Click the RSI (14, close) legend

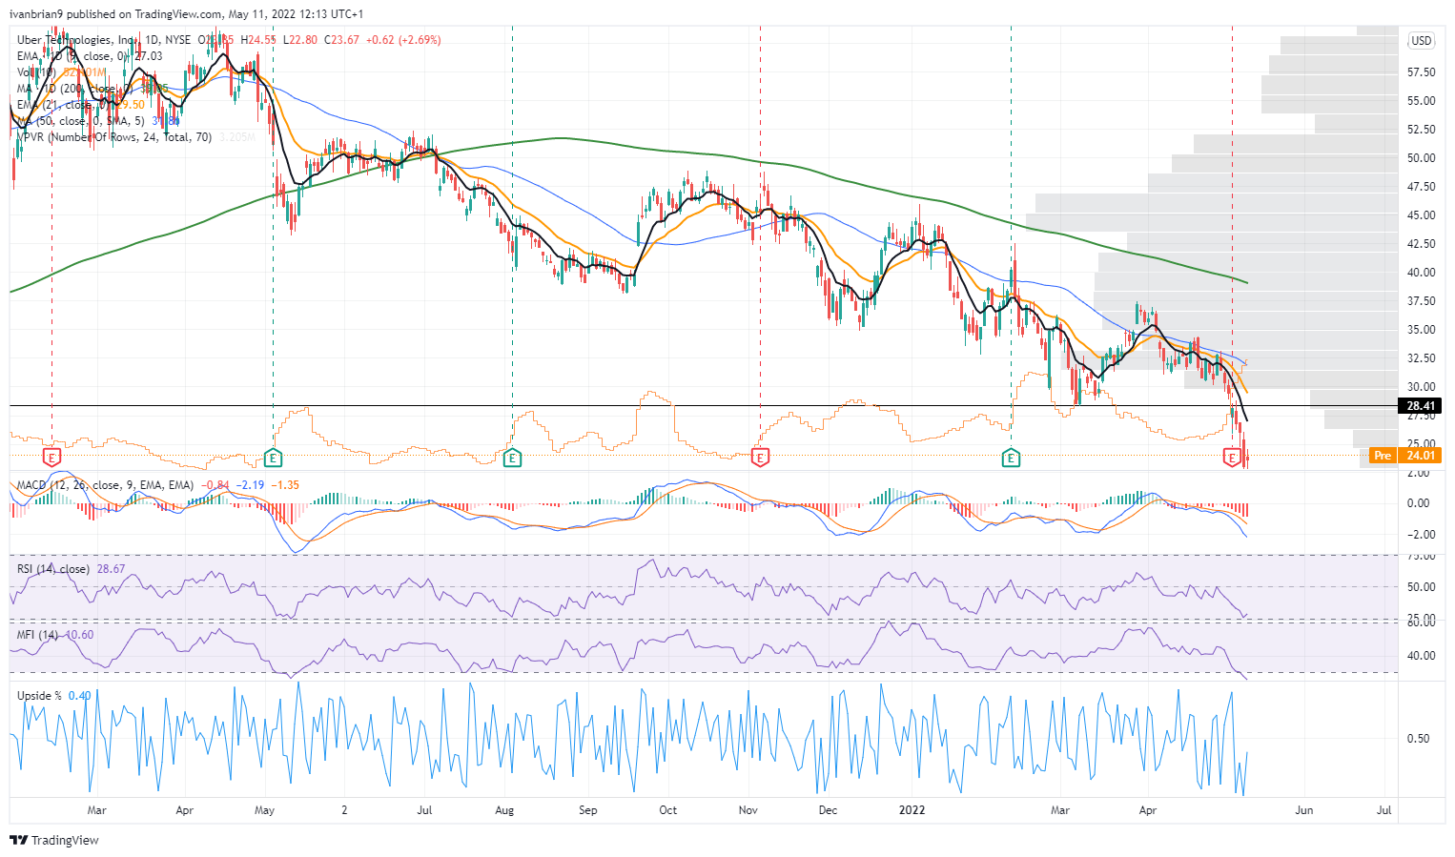pos(53,569)
